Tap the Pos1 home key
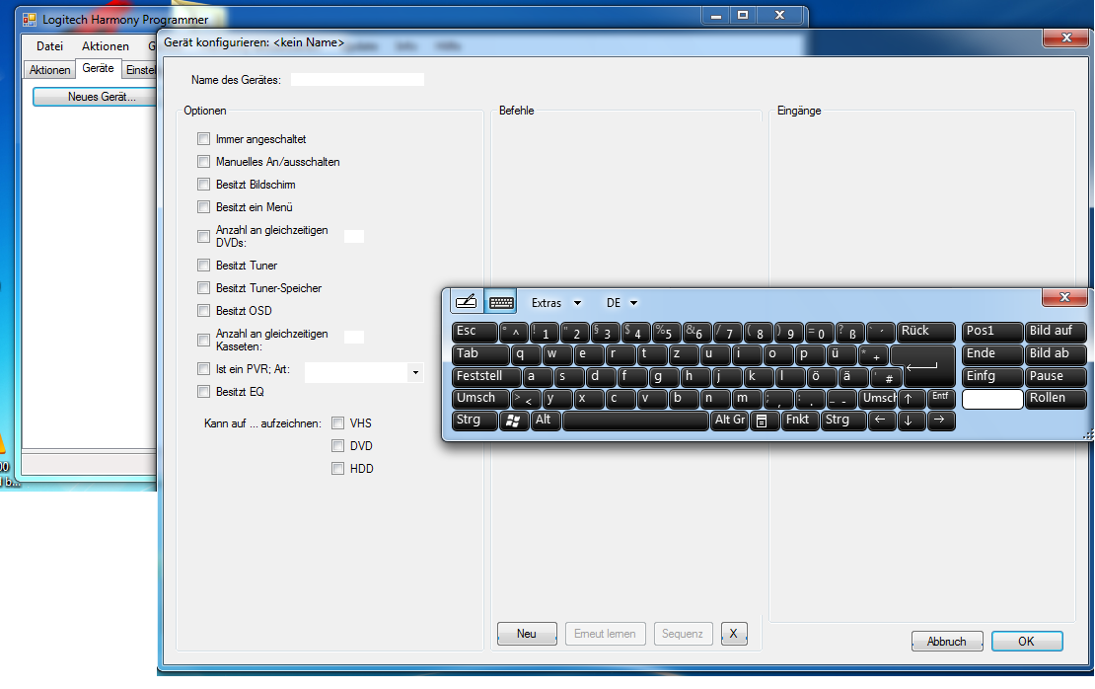The height and width of the screenshot is (689, 1095). click(x=991, y=332)
